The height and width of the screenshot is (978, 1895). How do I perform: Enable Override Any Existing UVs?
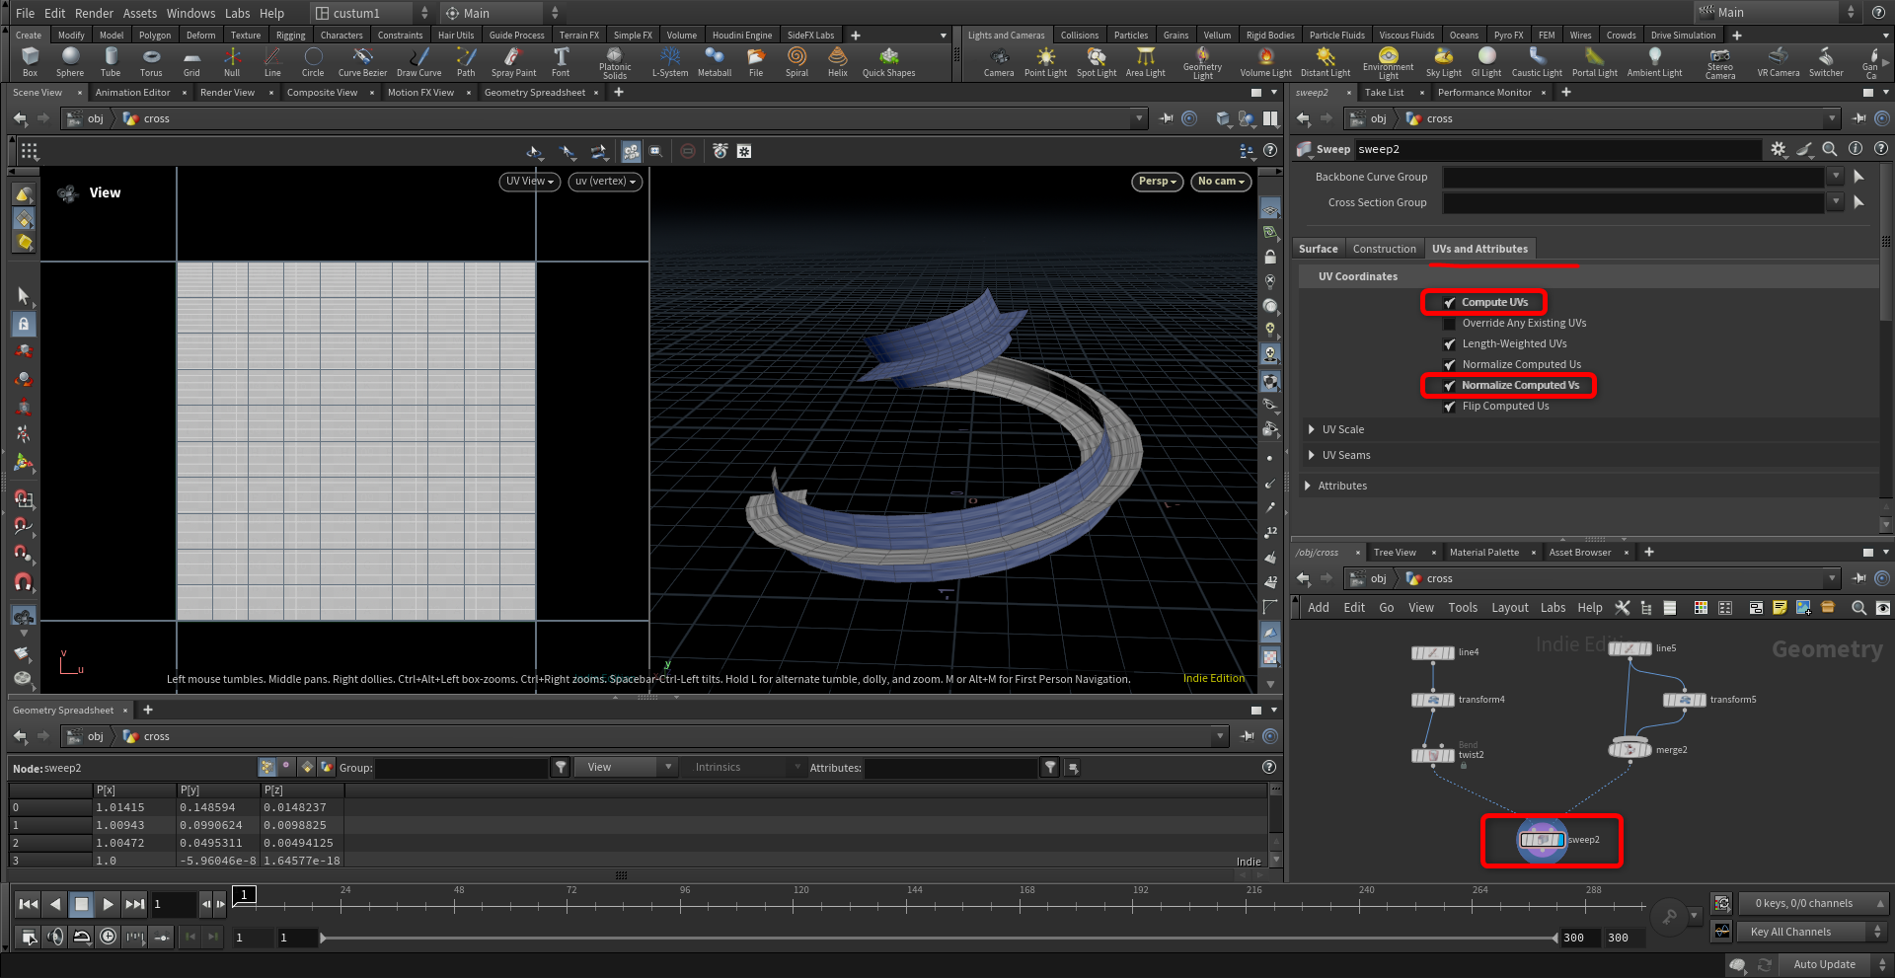point(1450,324)
